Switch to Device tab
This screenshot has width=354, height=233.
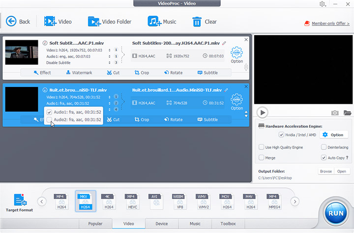pyautogui.click(x=162, y=224)
